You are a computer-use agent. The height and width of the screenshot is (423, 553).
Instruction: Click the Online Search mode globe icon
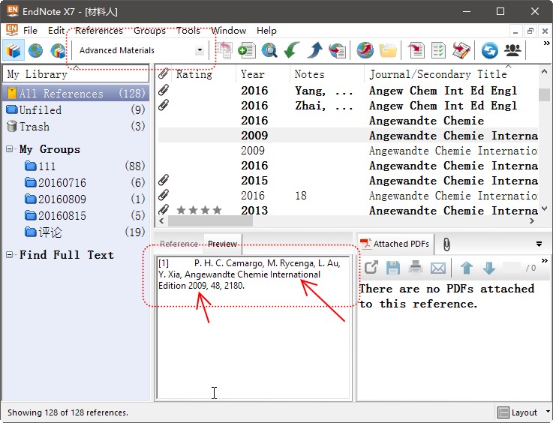coord(35,51)
